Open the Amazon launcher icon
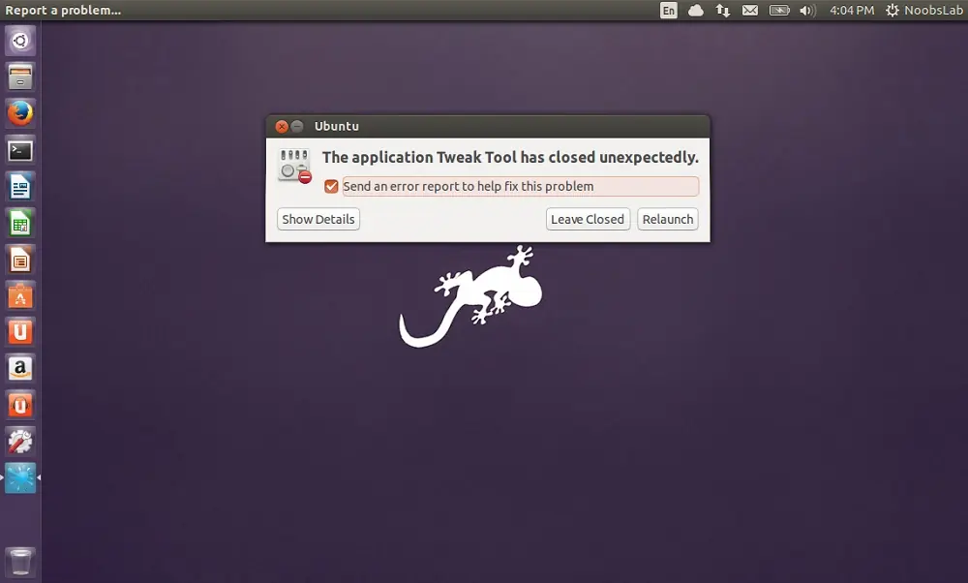Image resolution: width=968 pixels, height=583 pixels. 20,369
